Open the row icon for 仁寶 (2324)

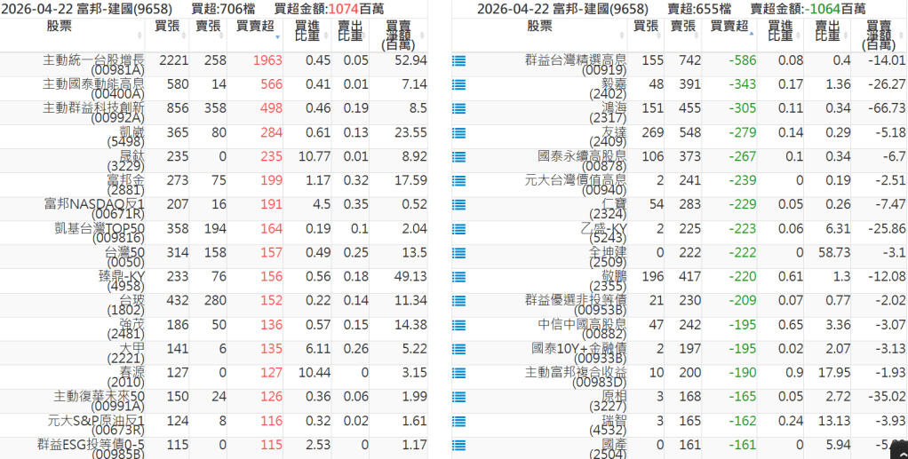click(458, 205)
